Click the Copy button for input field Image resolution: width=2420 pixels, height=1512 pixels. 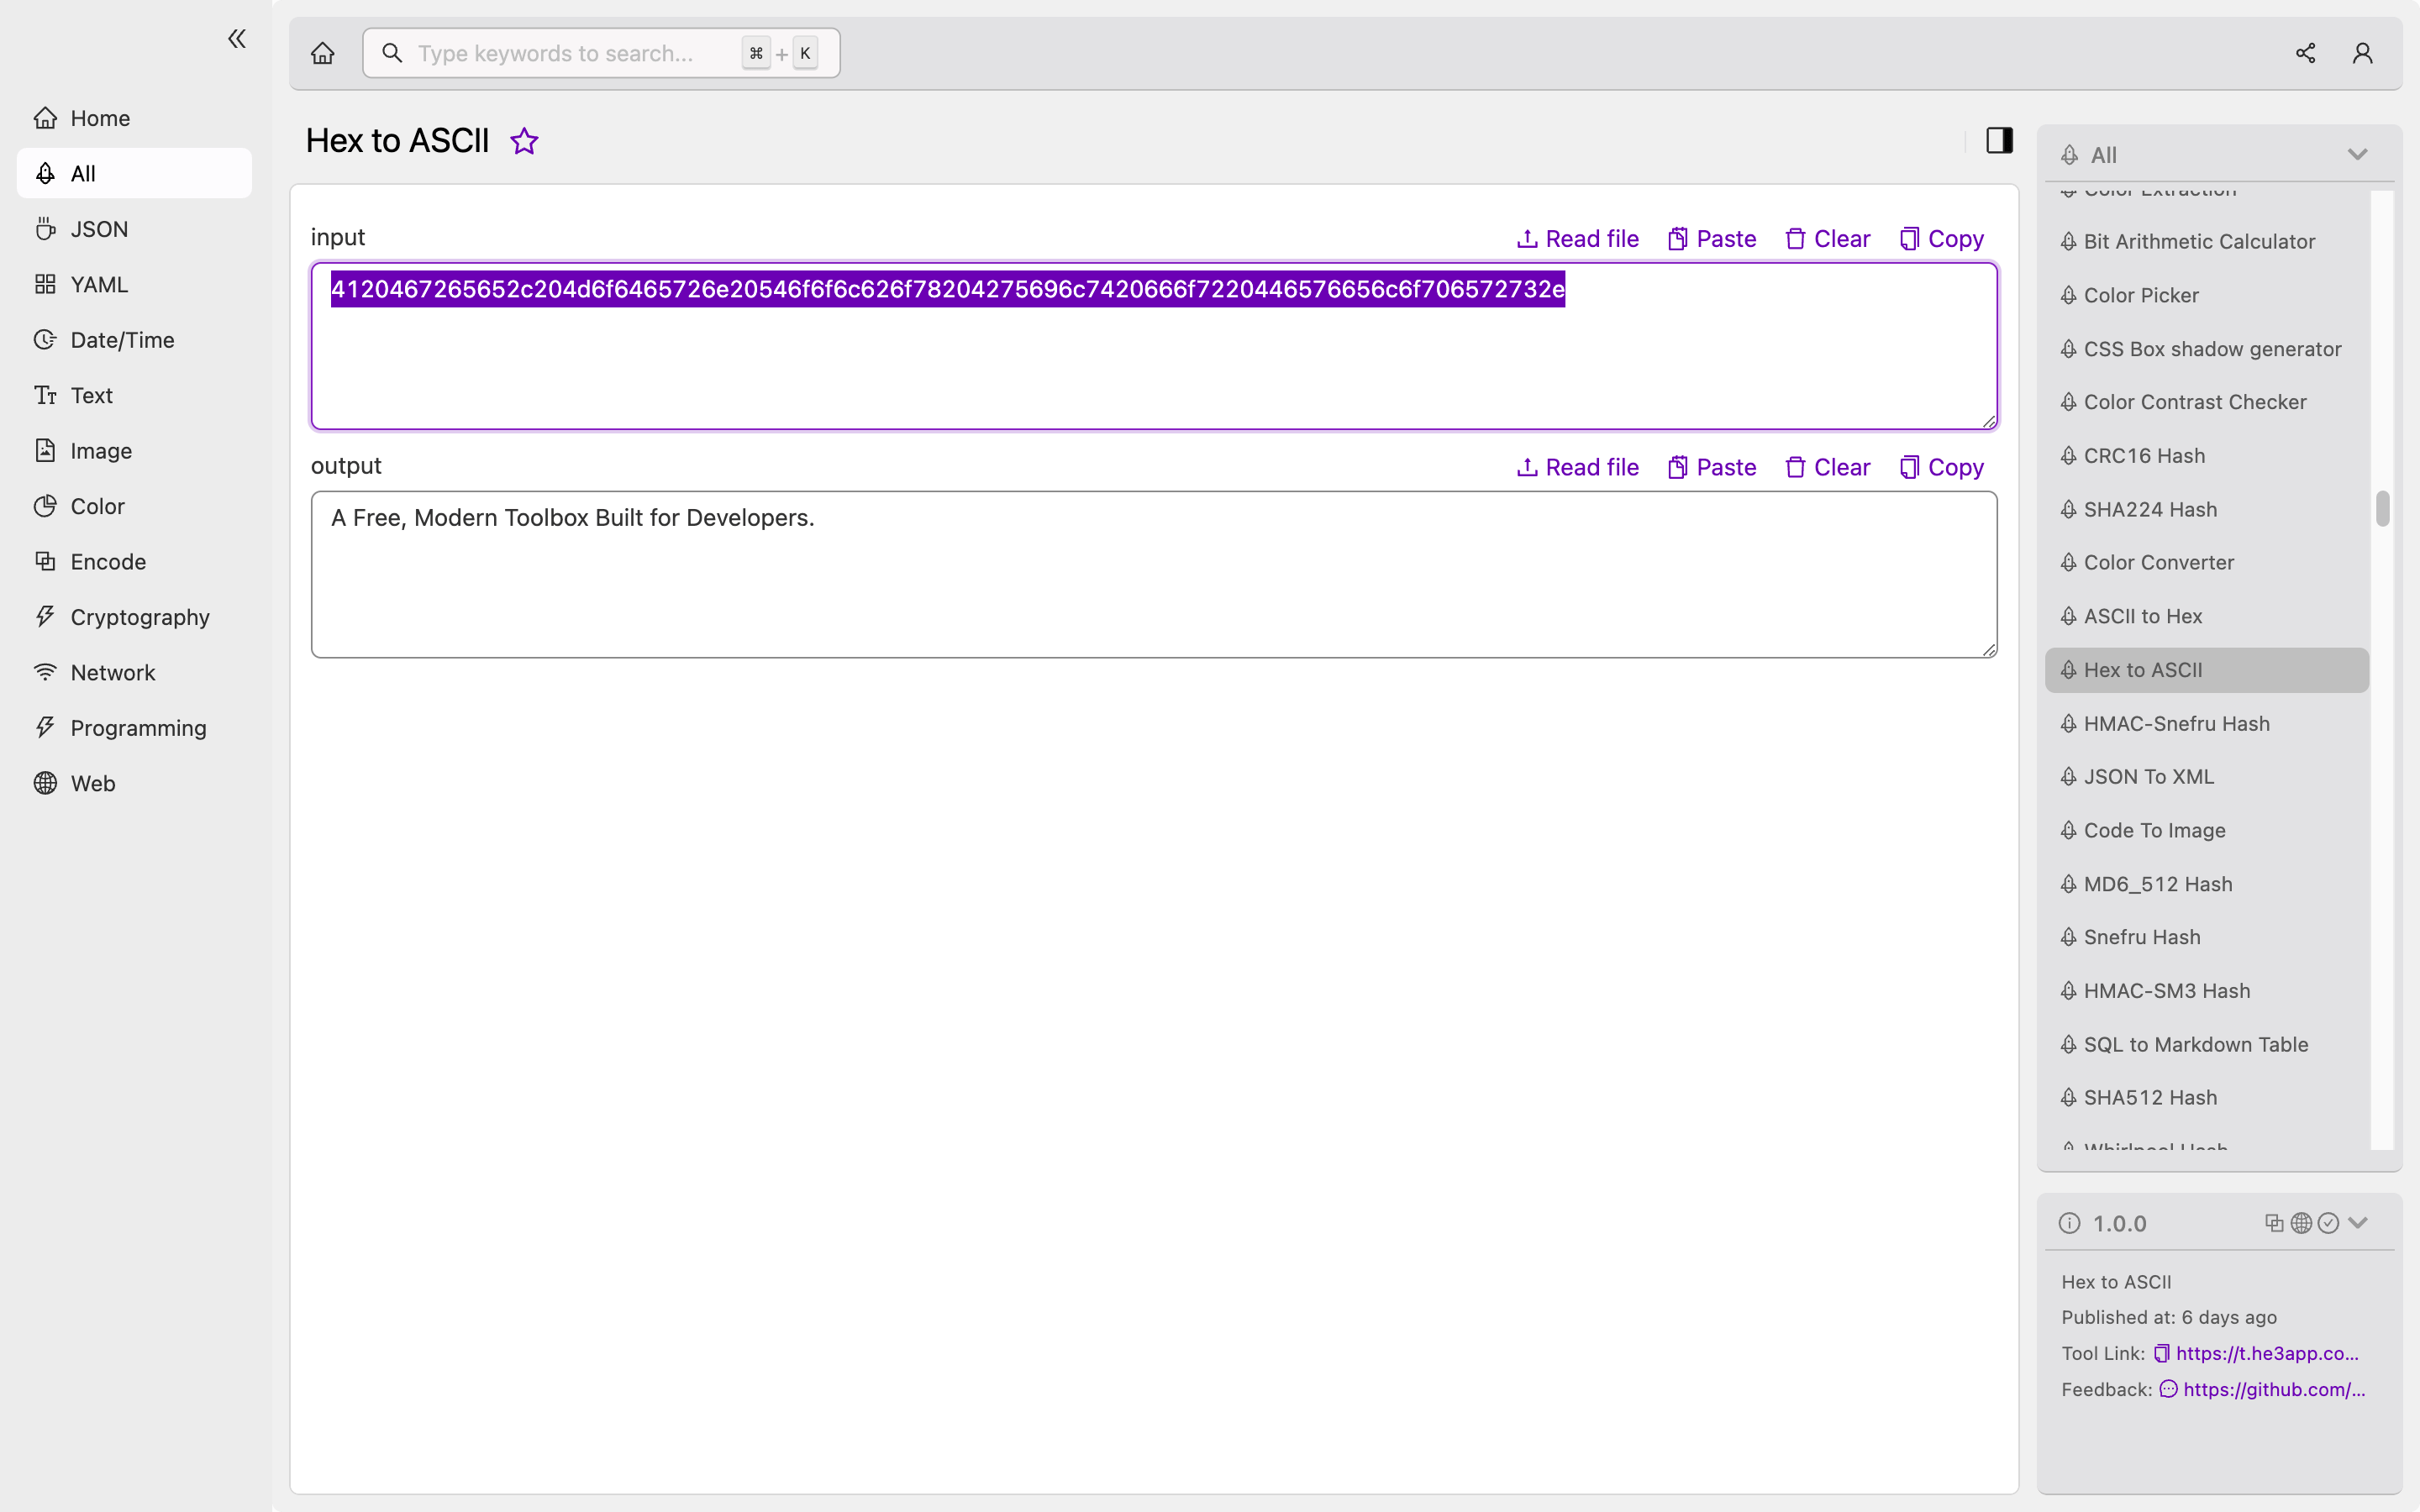(1941, 237)
